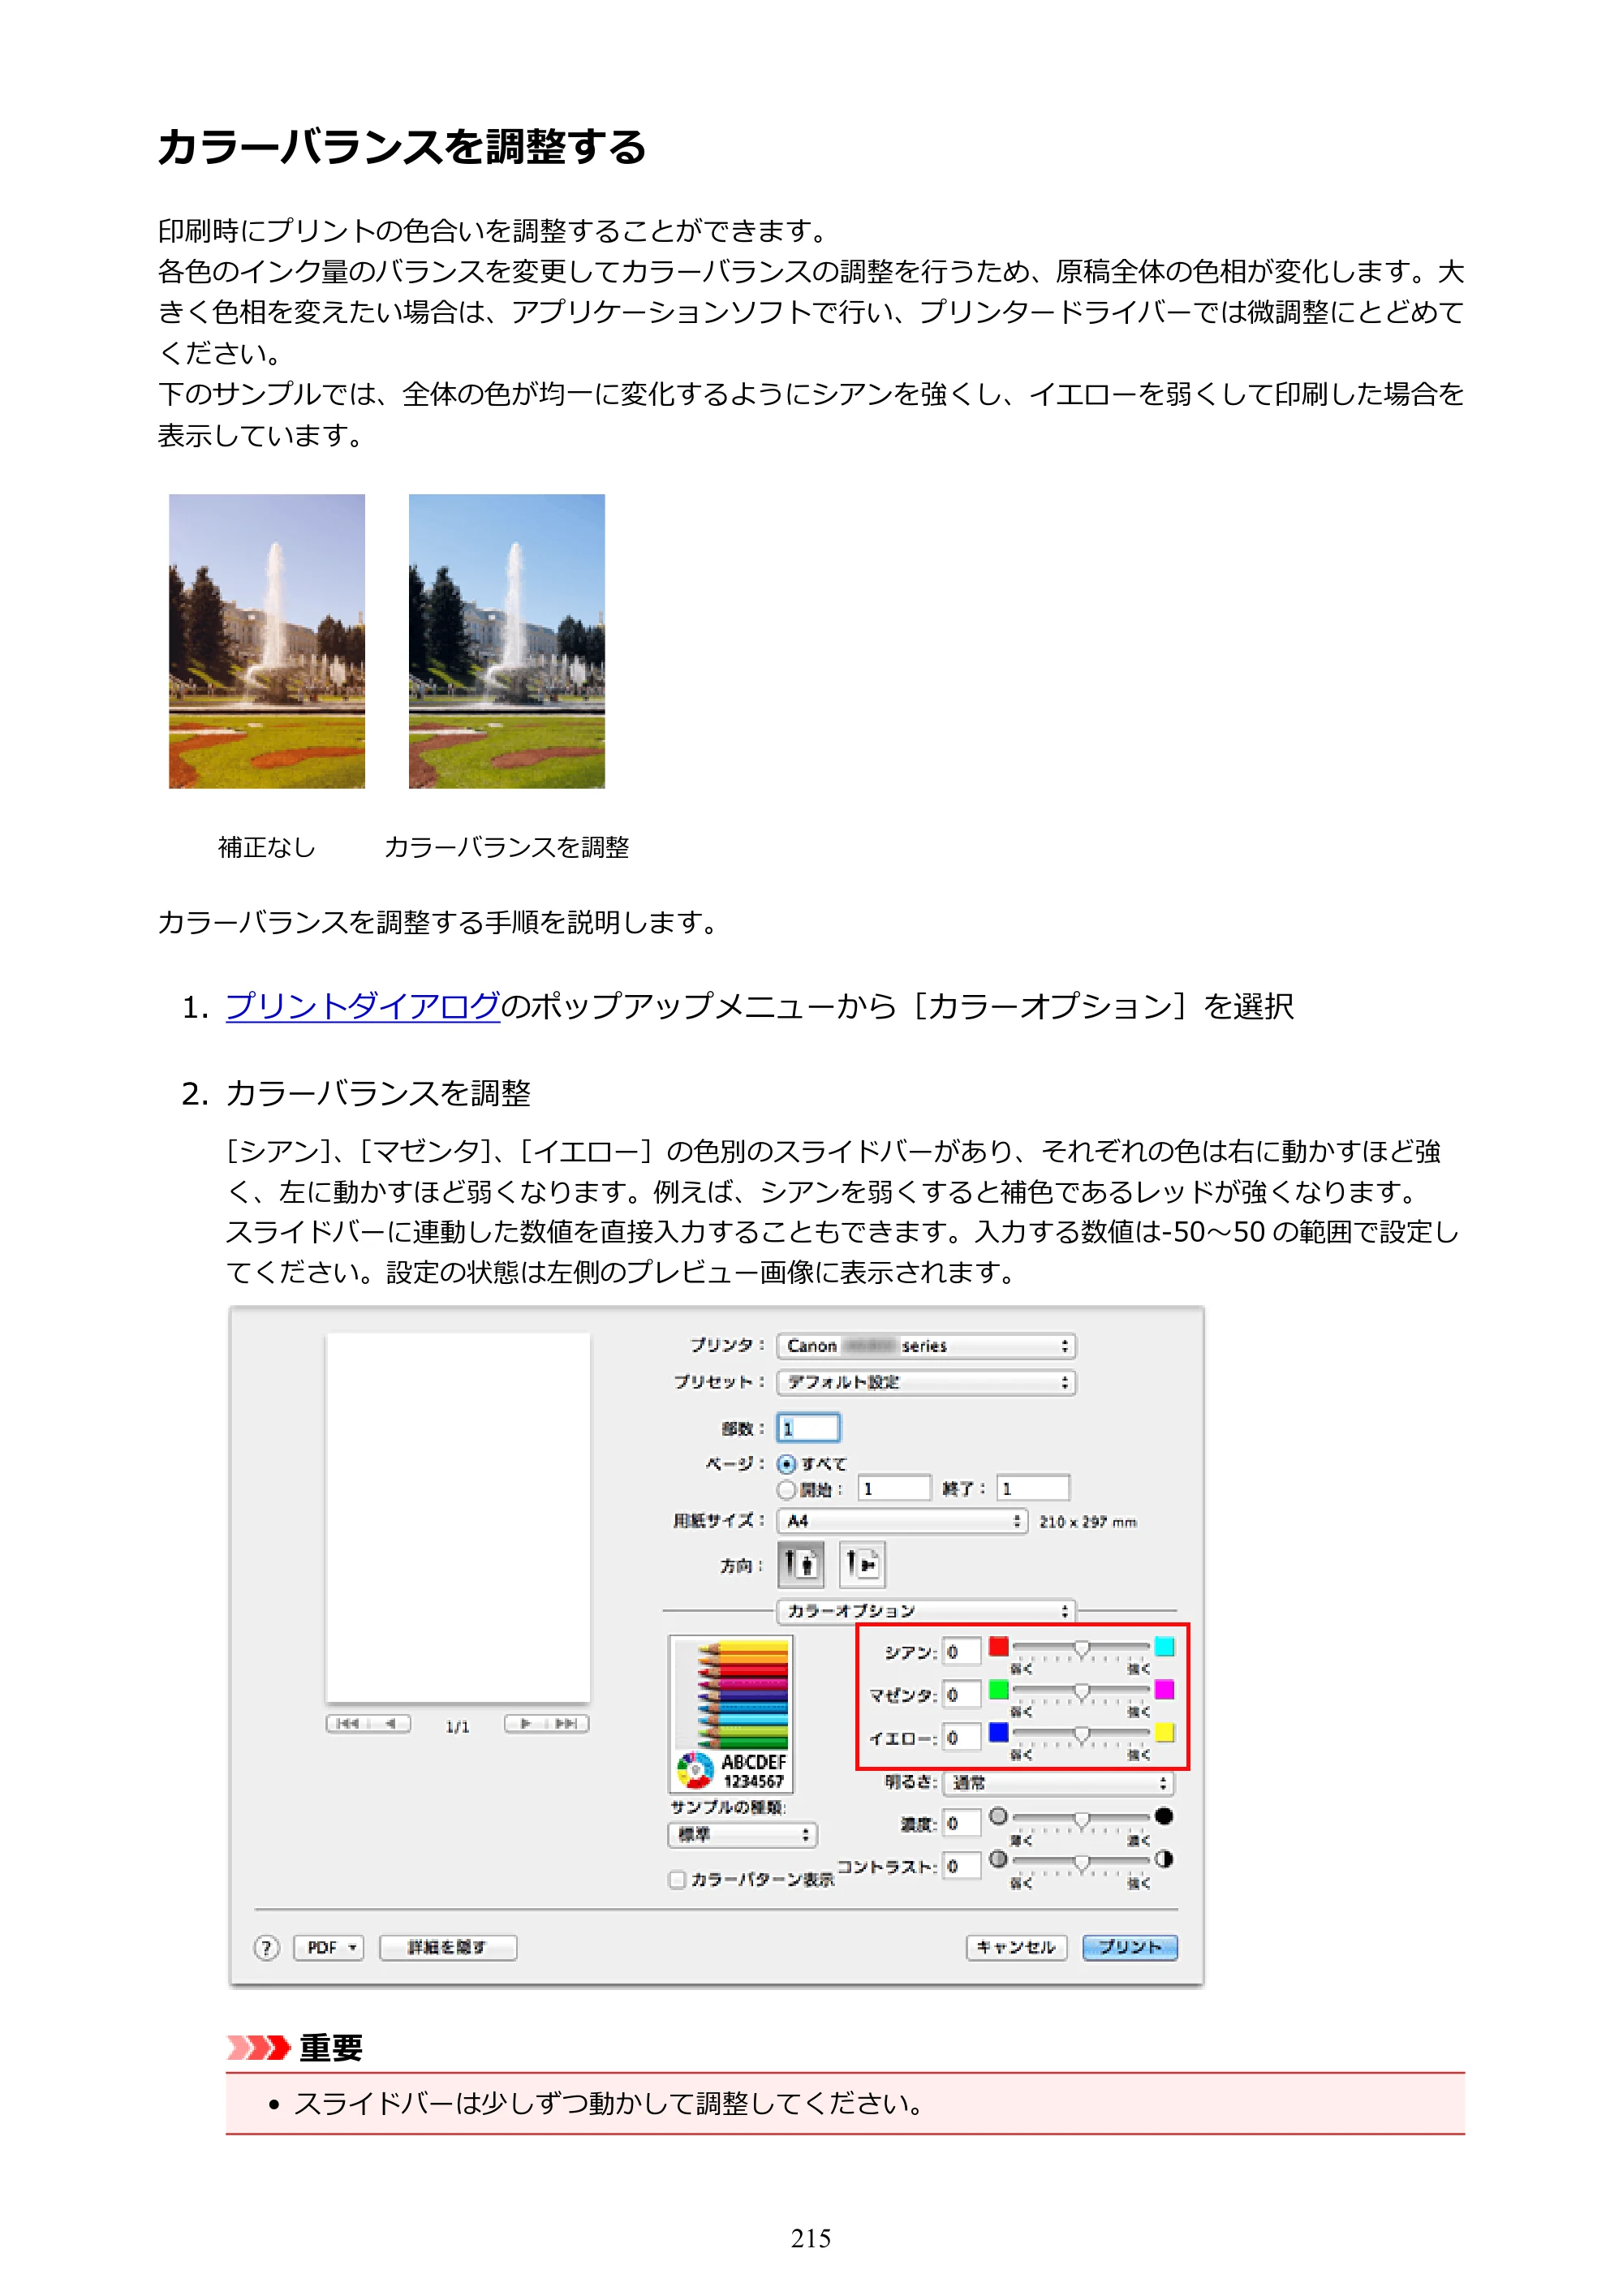This screenshot has width=1623, height=2296.
Task: Click the マゼンタ slider handle
Action: 1081,1692
